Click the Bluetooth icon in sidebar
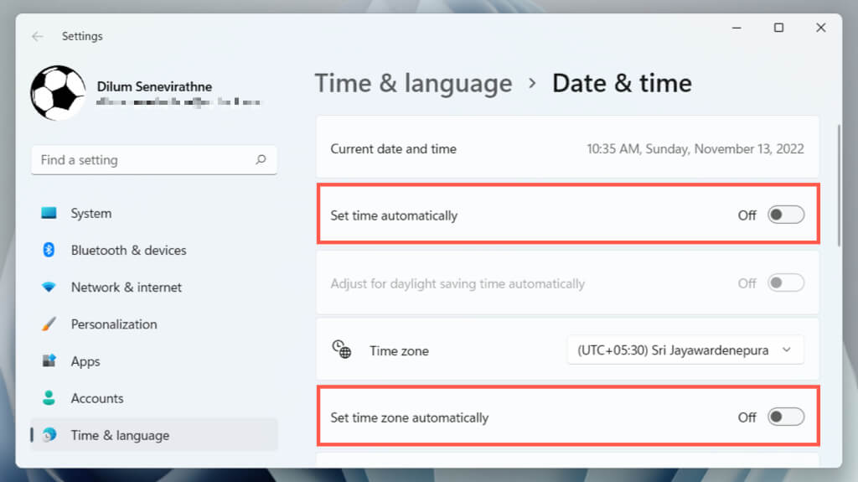Image resolution: width=858 pixels, height=482 pixels. pyautogui.click(x=49, y=250)
